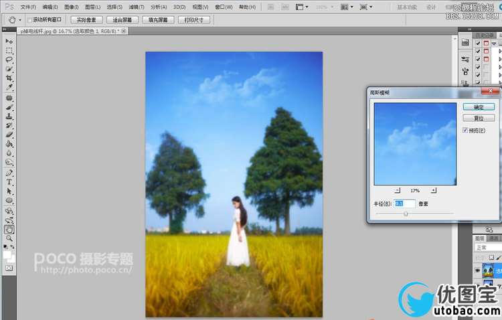Image resolution: width=502 pixels, height=320 pixels.
Task: Click the zoom in plus button in Gaussian Blur dialog
Action: pos(434,191)
